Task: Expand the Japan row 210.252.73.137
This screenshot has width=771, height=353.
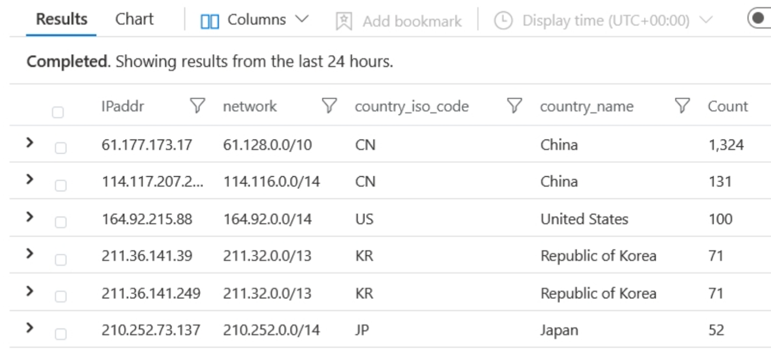Action: (x=30, y=328)
